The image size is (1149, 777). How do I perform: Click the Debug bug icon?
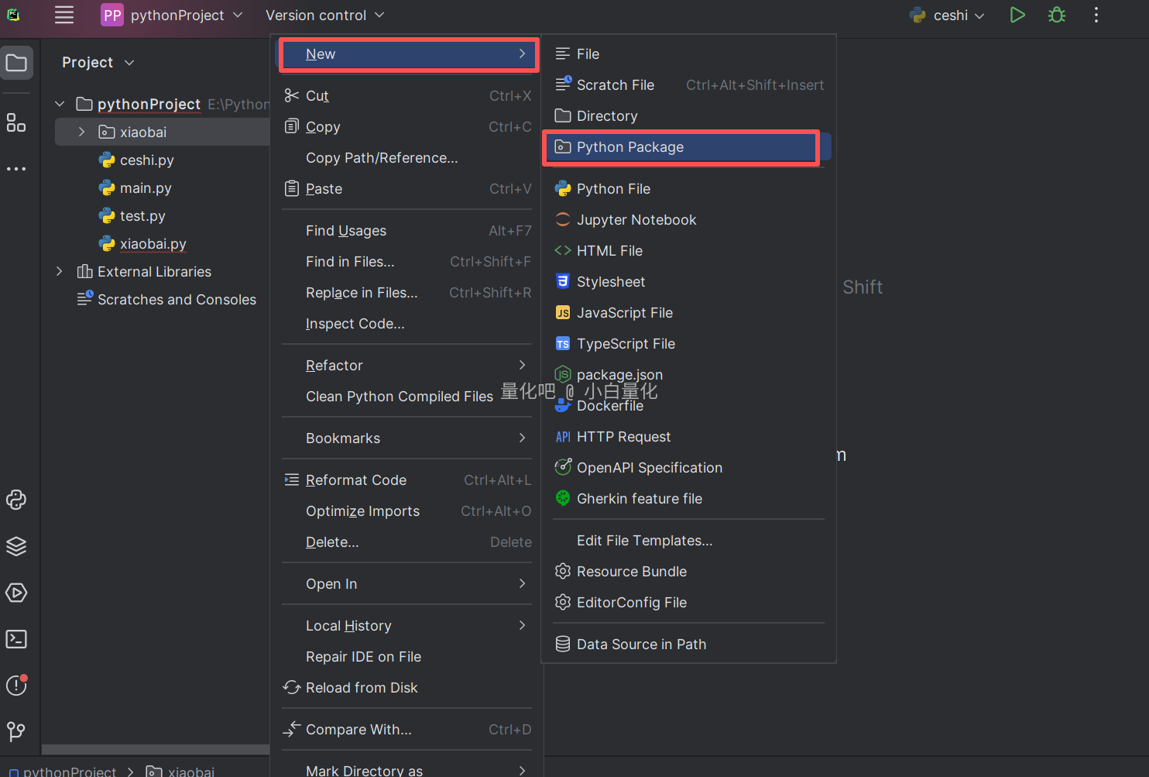click(x=1056, y=15)
